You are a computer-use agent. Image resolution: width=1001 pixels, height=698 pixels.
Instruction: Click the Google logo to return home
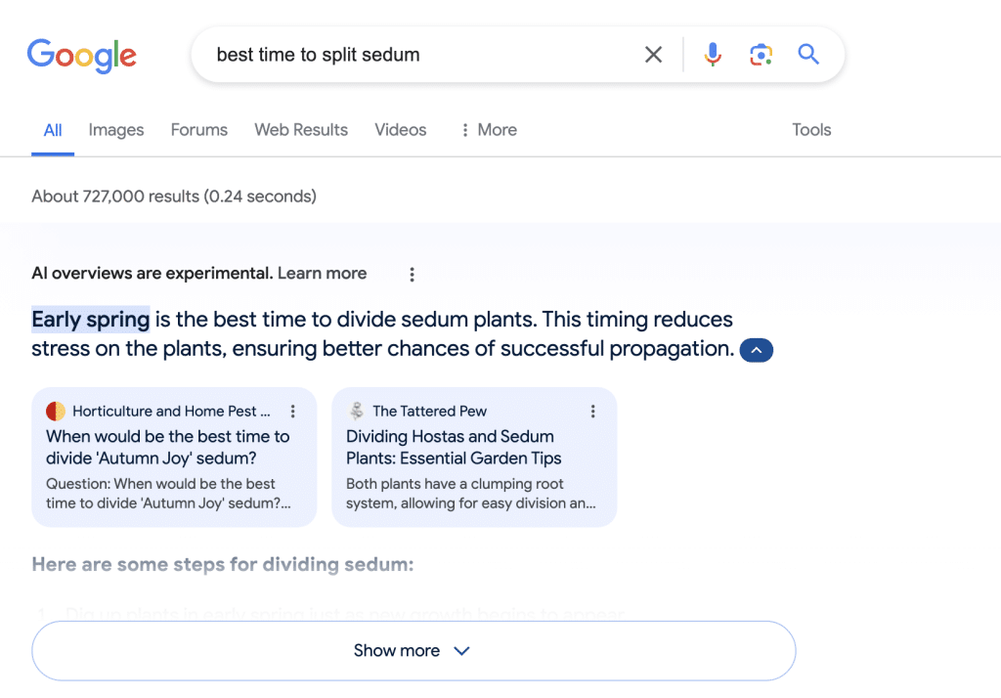[x=82, y=56]
